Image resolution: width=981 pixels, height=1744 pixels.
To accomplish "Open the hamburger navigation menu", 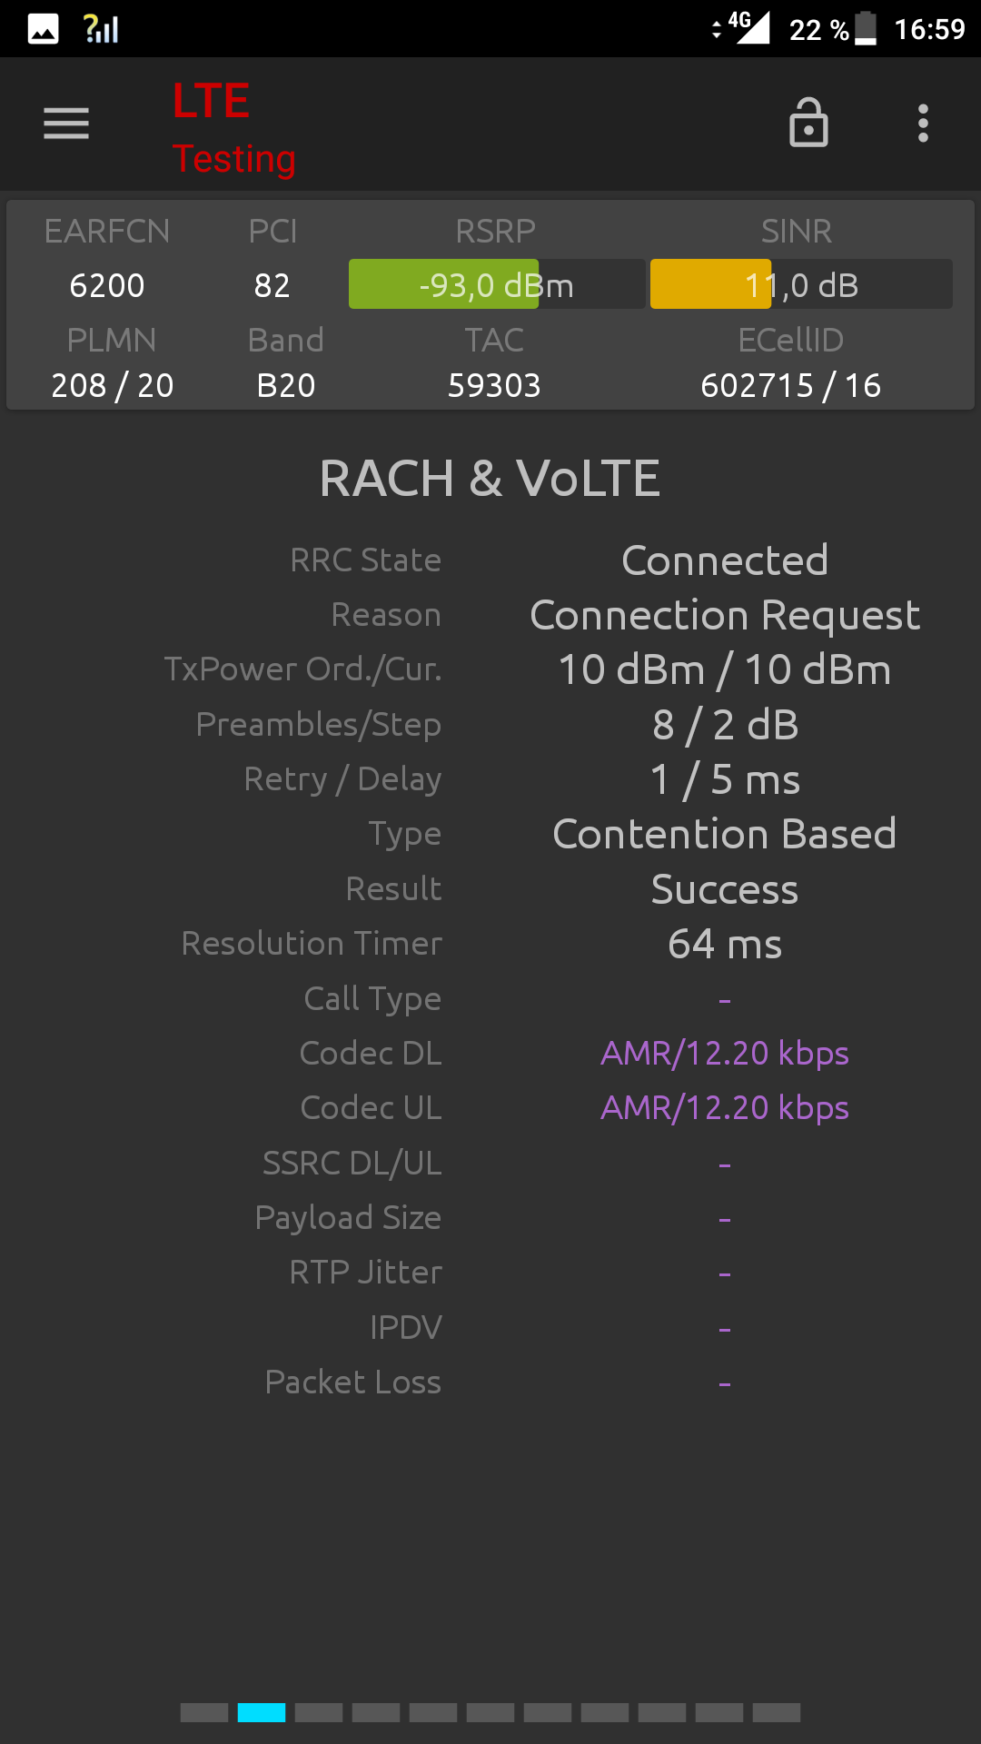I will 66,124.
